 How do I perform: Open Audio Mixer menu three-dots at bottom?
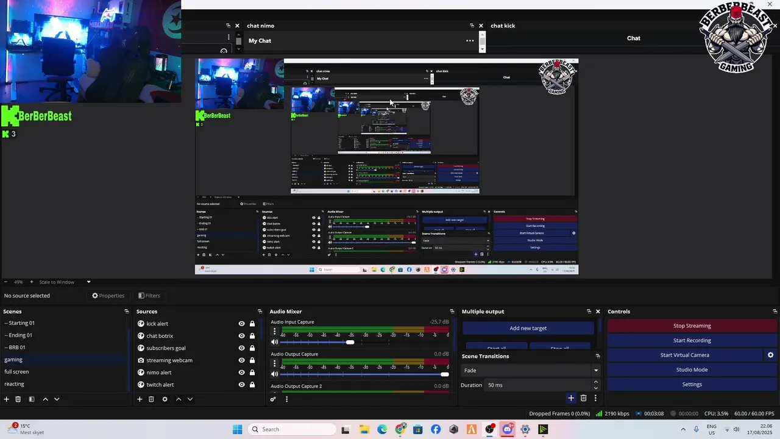point(286,399)
